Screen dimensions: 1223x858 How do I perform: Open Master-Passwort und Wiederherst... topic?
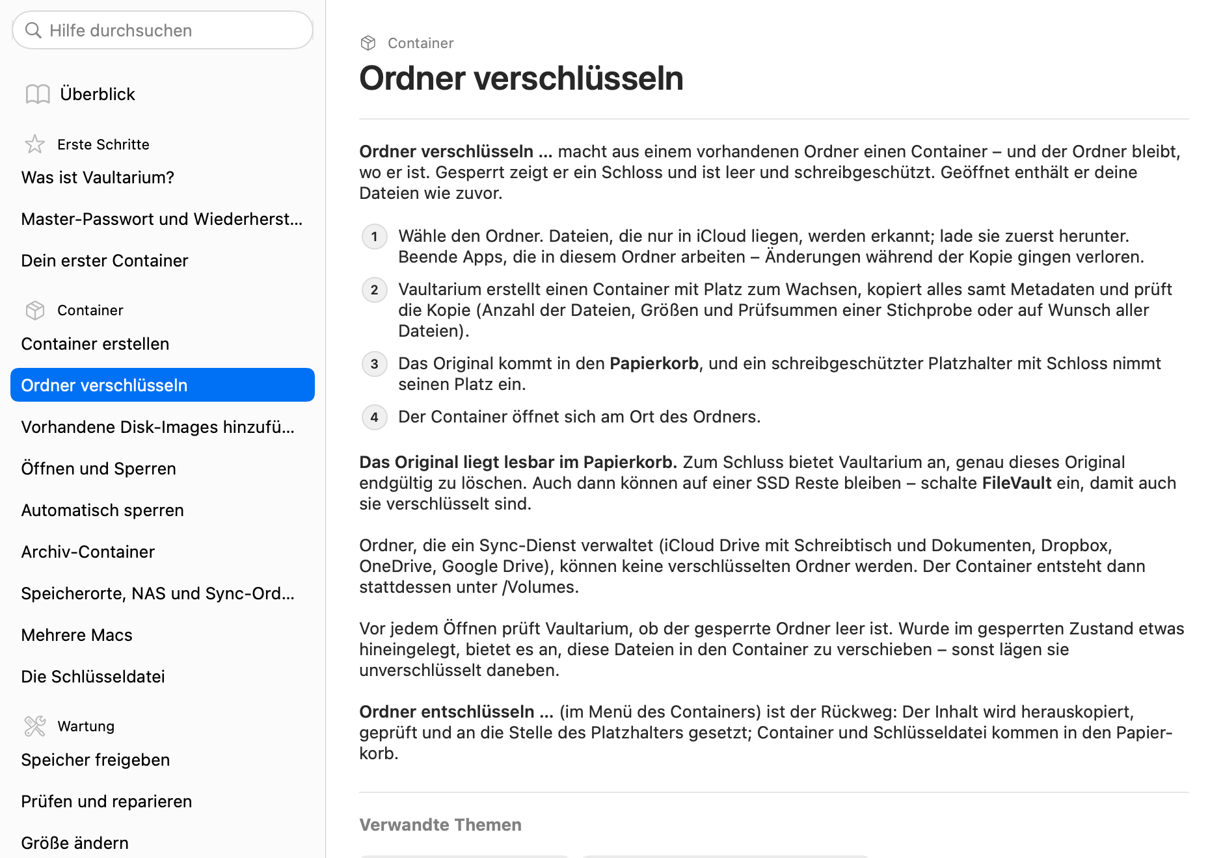tap(162, 219)
